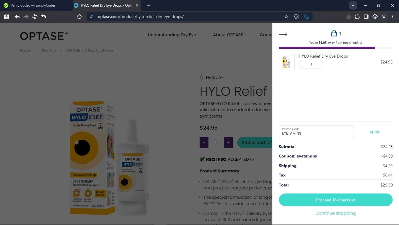This screenshot has height=225, width=399.
Task: Click the free shipping progress bar
Action: point(336,48)
